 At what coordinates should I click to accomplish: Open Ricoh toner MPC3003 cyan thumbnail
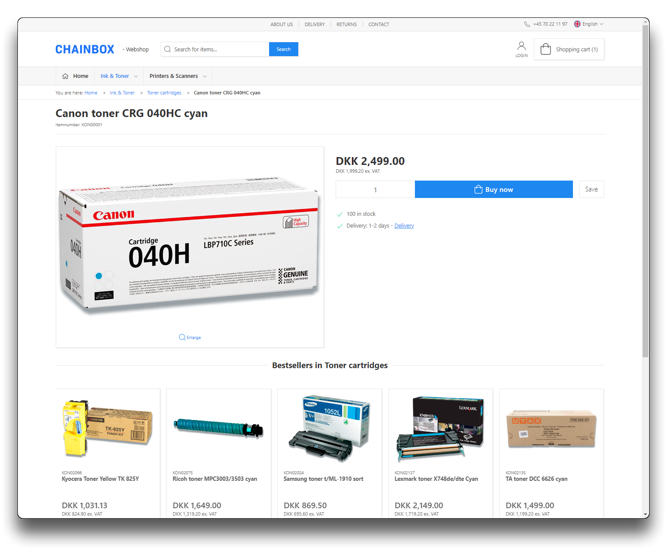point(219,428)
